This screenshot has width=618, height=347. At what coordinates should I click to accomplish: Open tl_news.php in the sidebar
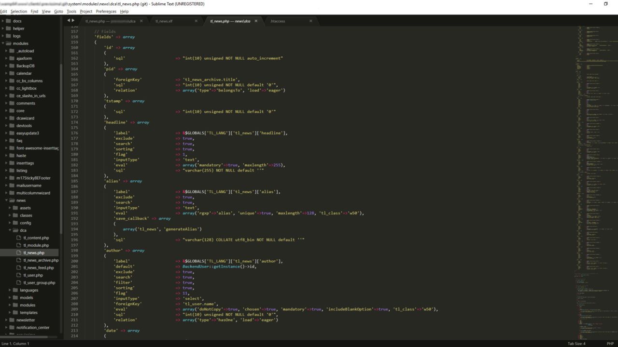pos(33,253)
